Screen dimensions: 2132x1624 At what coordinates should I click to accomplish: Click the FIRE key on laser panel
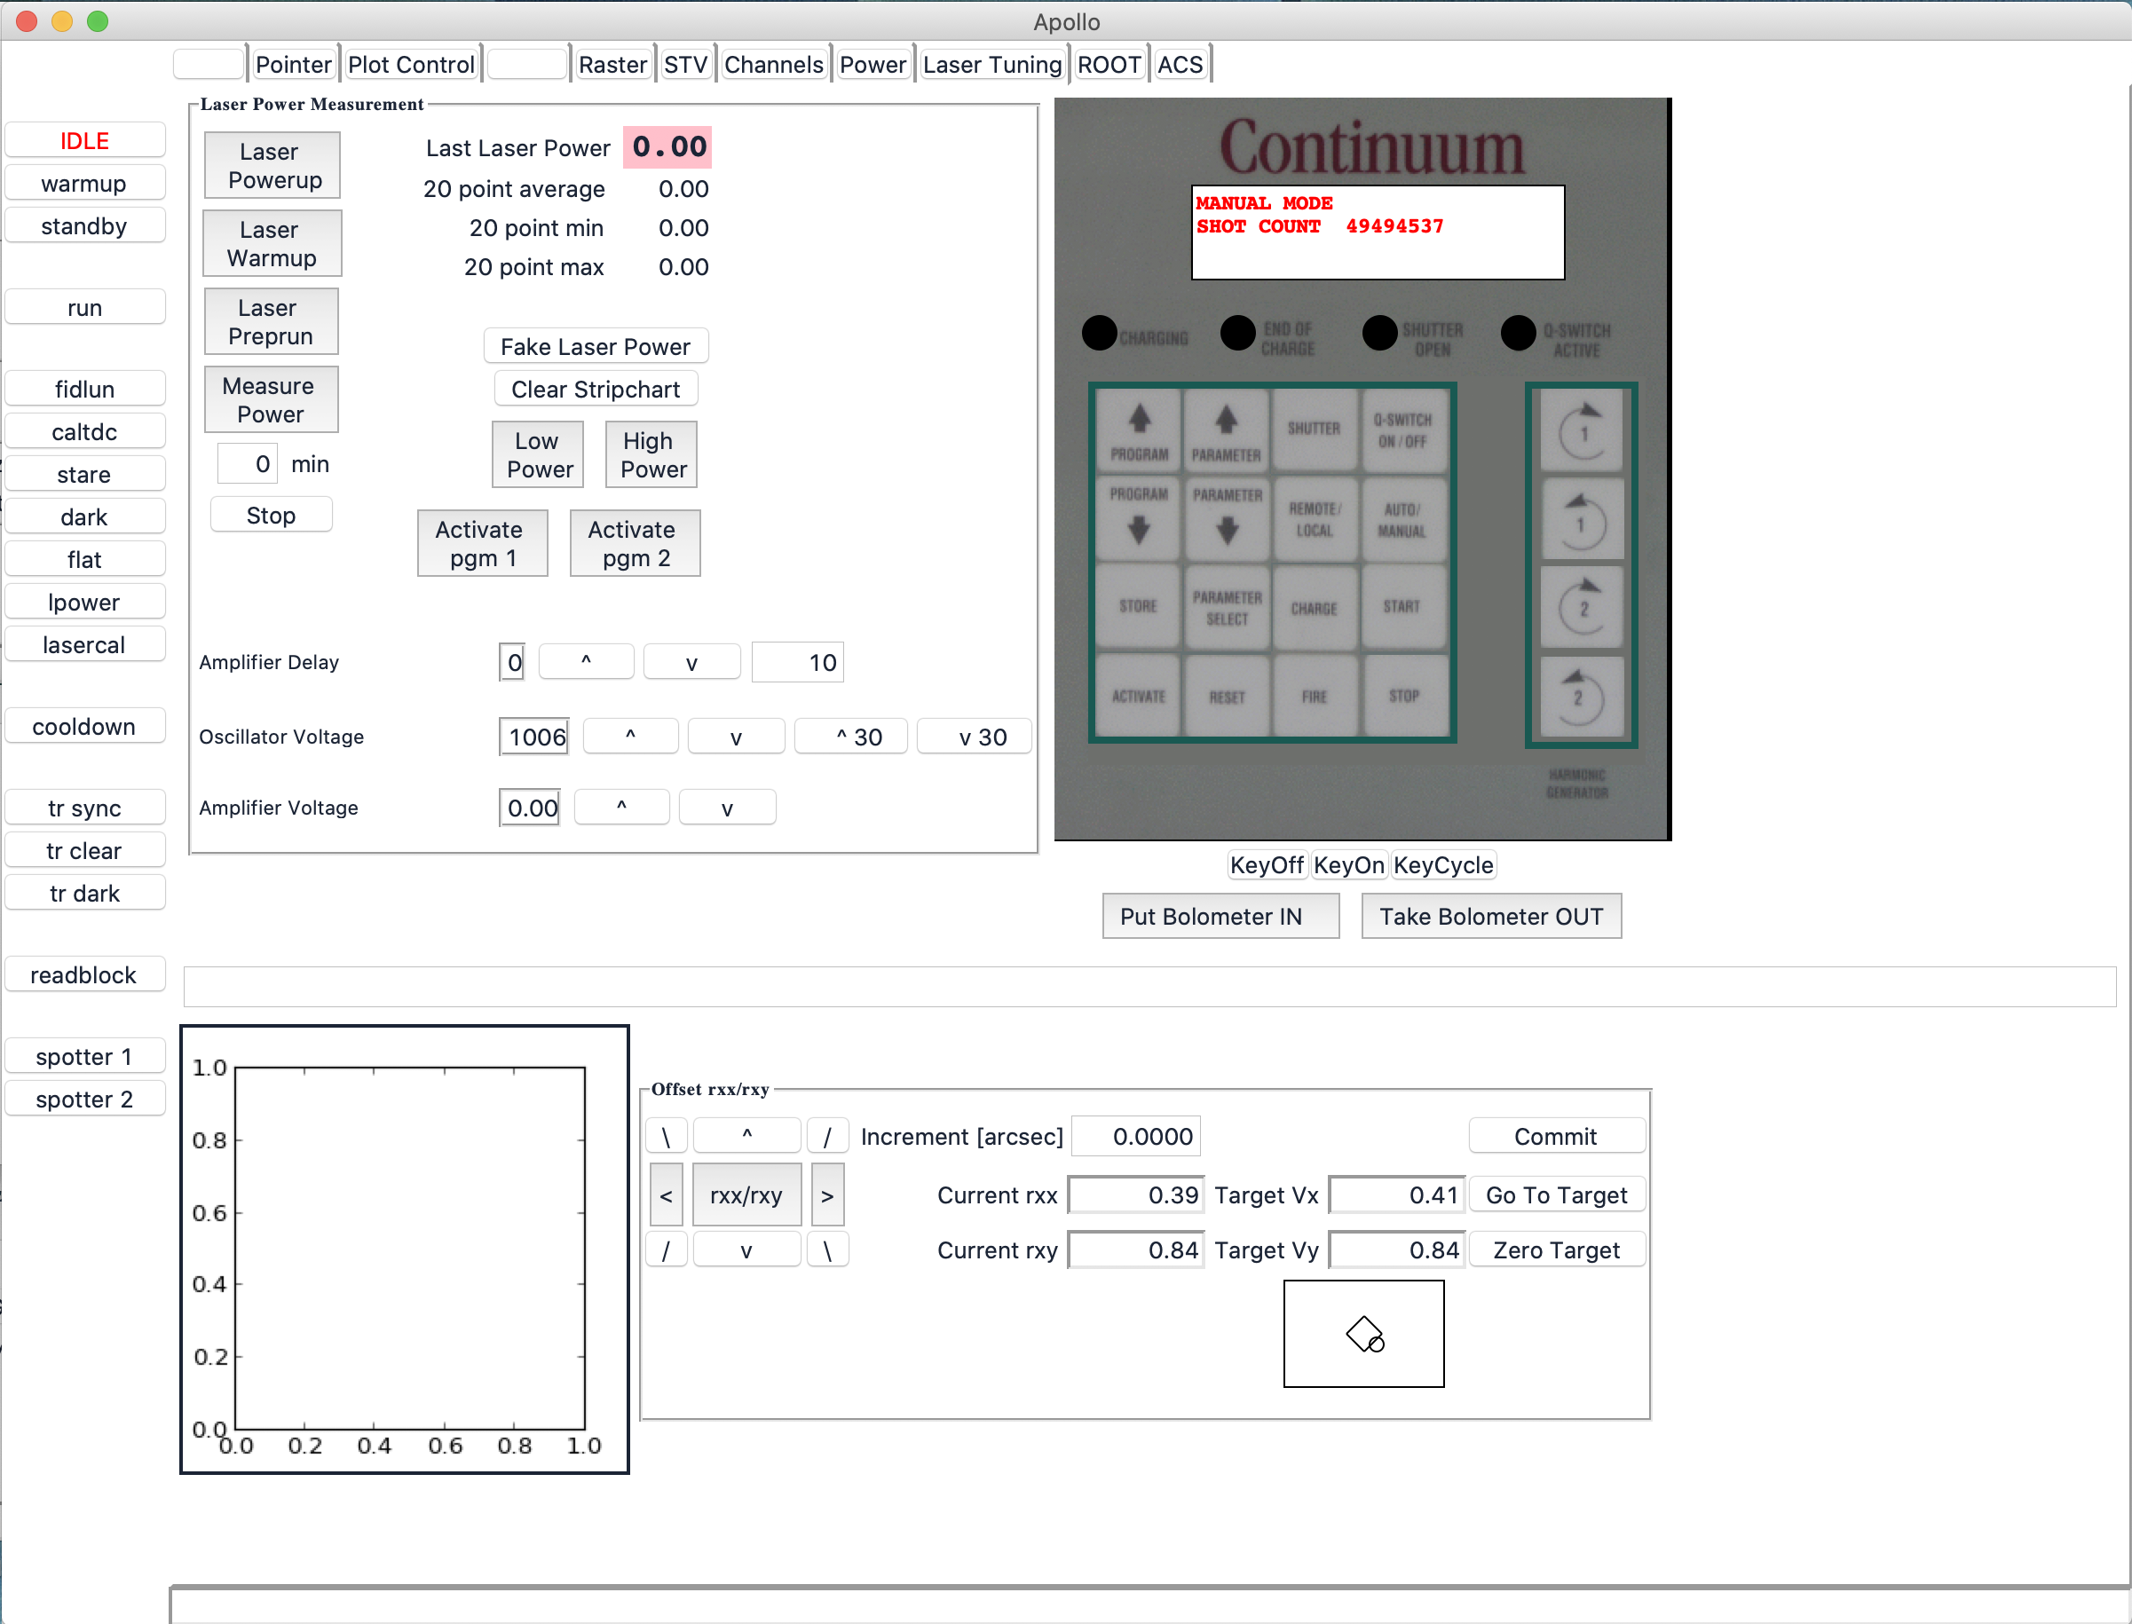pyautogui.click(x=1314, y=694)
